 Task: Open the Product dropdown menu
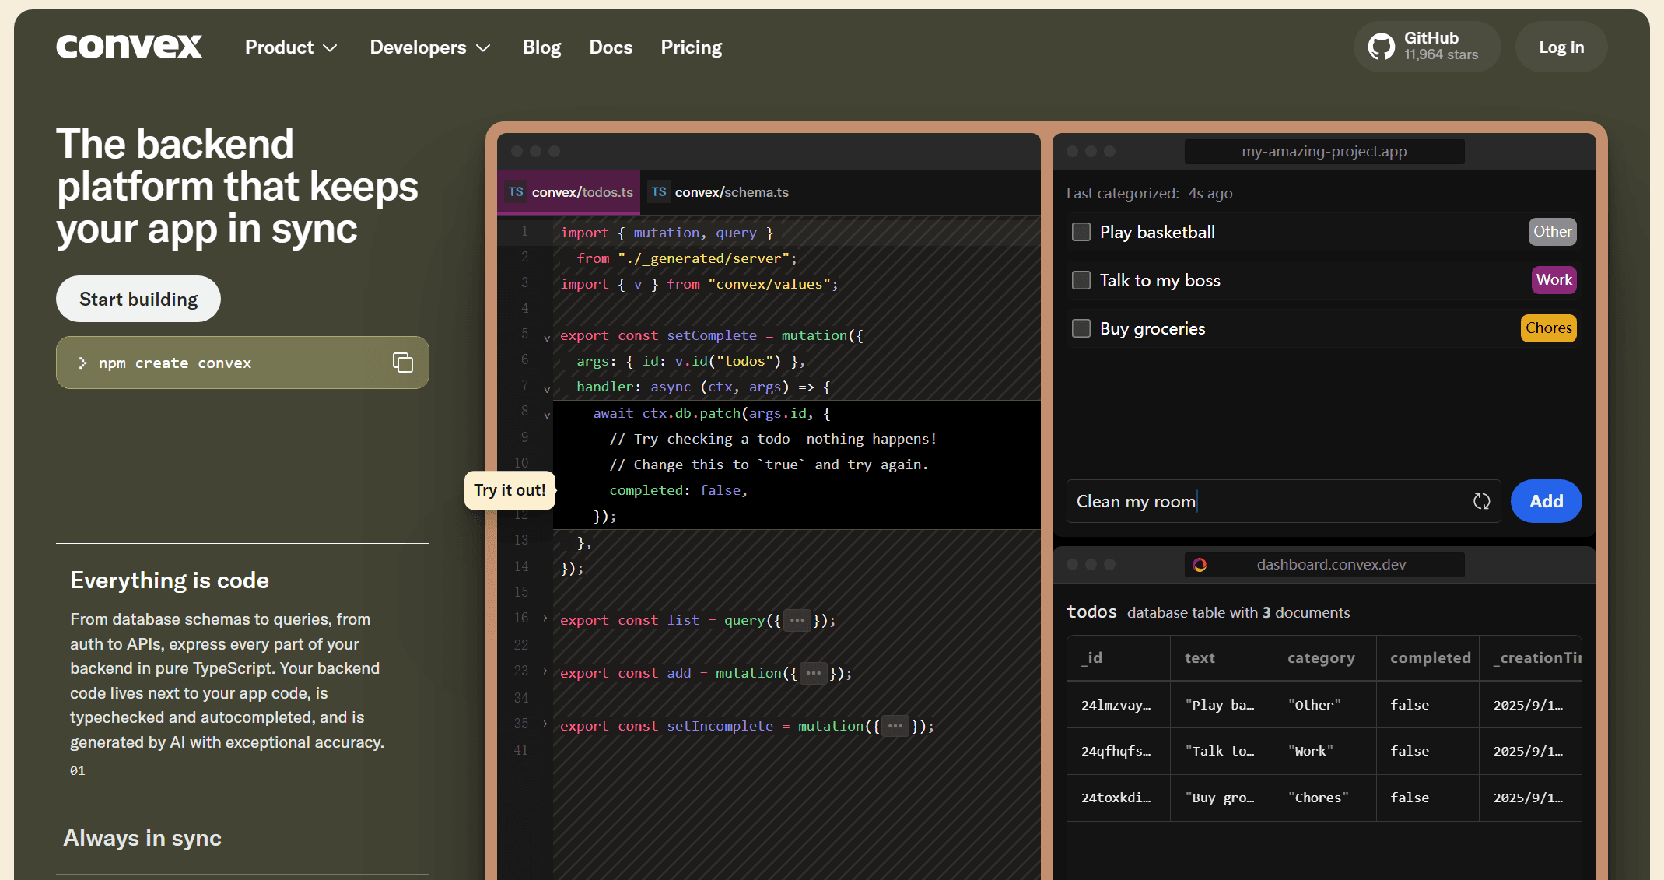pos(291,47)
